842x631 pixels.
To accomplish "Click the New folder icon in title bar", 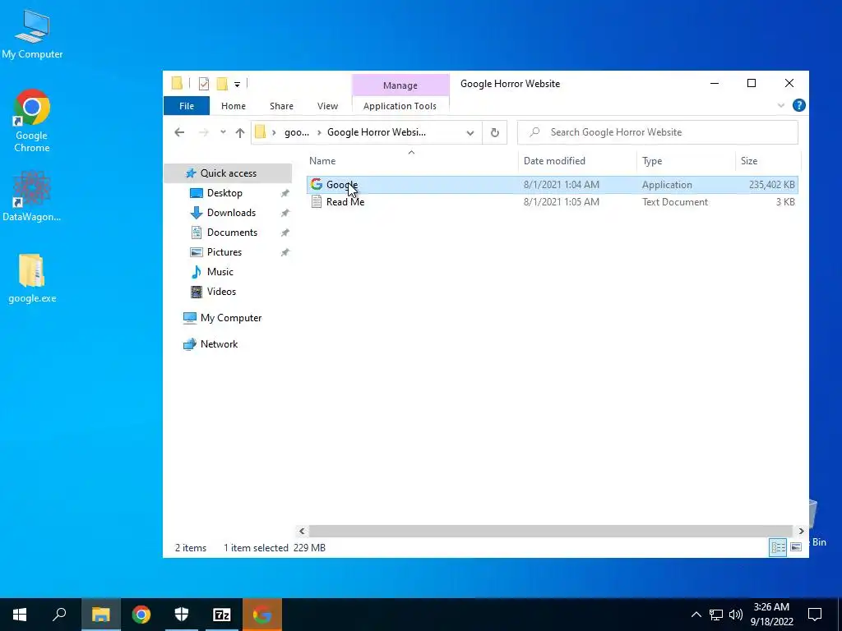I will [222, 83].
